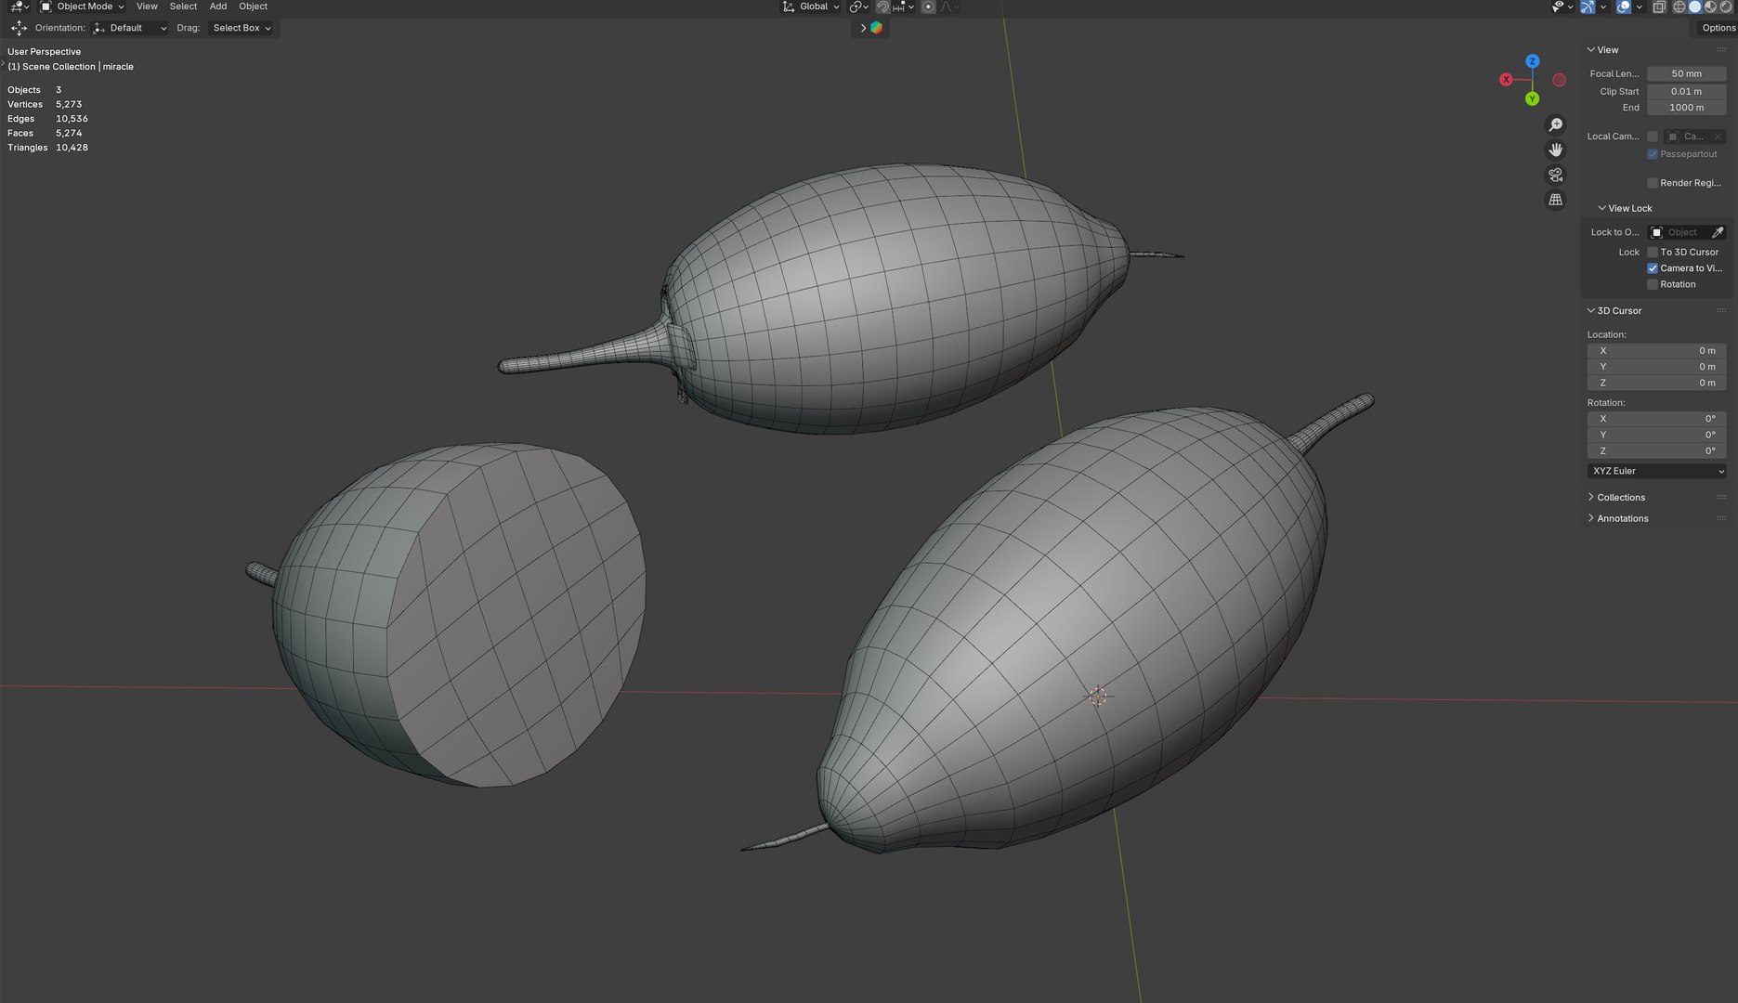Click the Options button

pos(1718,28)
